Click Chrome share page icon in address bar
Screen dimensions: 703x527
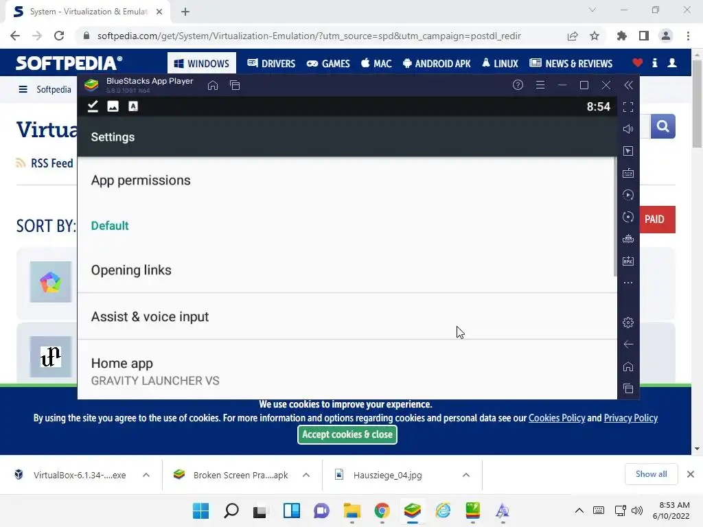point(573,36)
